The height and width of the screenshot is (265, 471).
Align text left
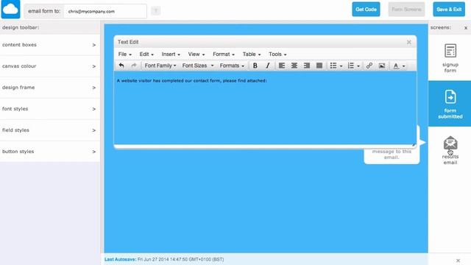(281, 66)
